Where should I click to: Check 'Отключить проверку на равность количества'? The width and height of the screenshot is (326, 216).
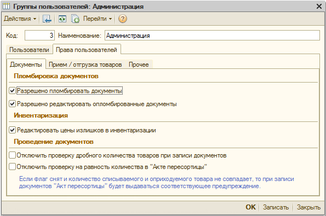(x=12, y=167)
